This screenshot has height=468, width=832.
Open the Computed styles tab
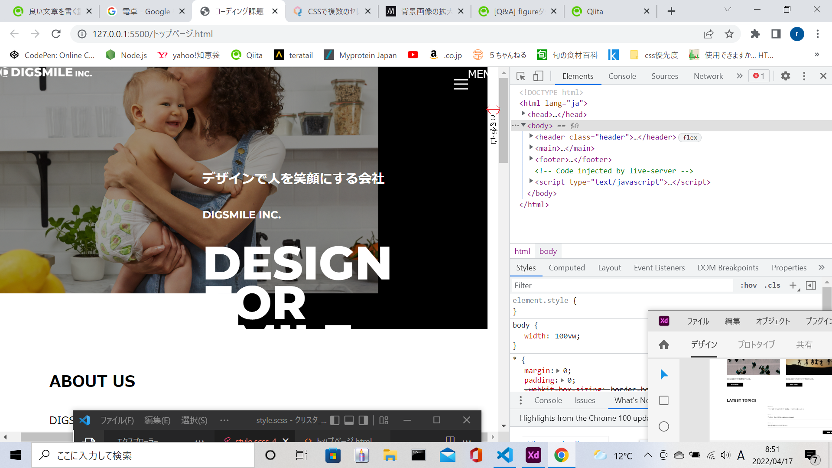[567, 268]
